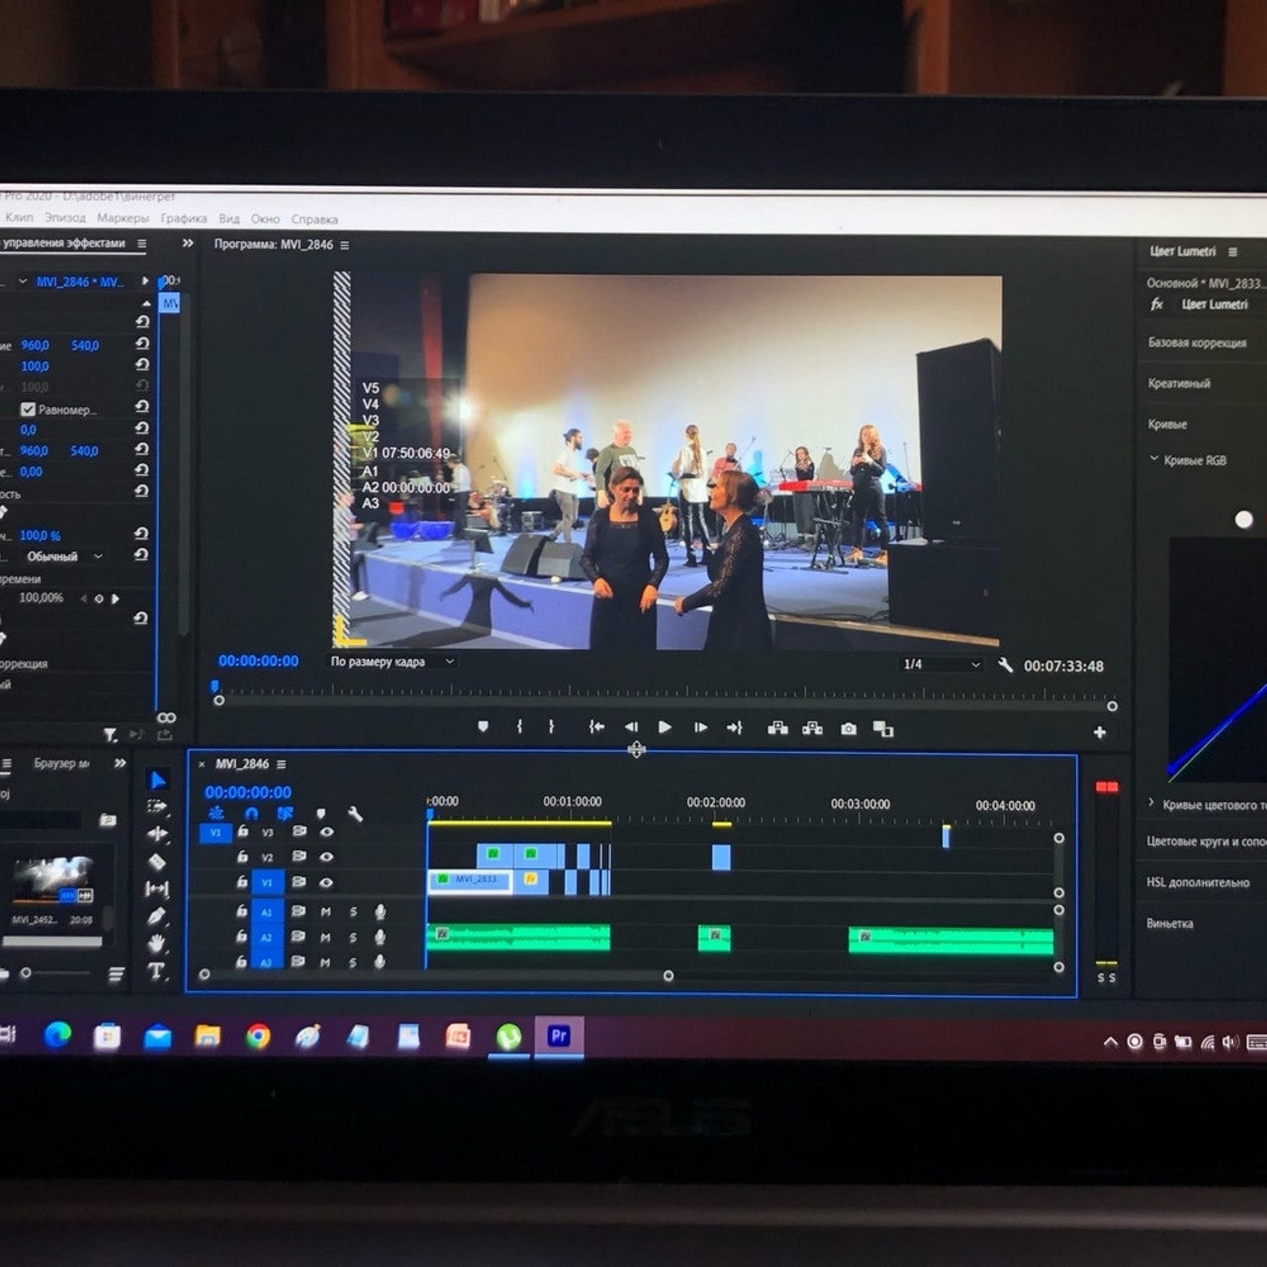Toggle the timeline Snap magnet icon
This screenshot has width=1267, height=1267.
251,814
